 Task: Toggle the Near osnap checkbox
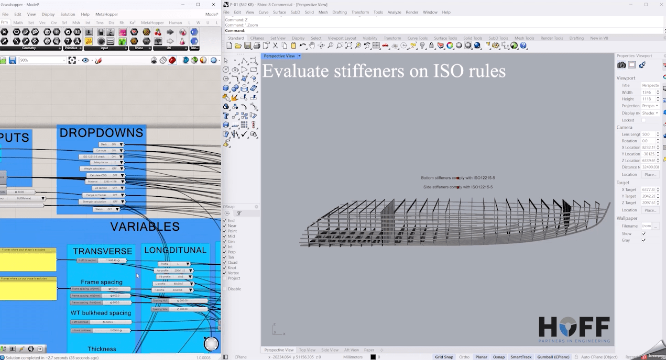click(225, 226)
